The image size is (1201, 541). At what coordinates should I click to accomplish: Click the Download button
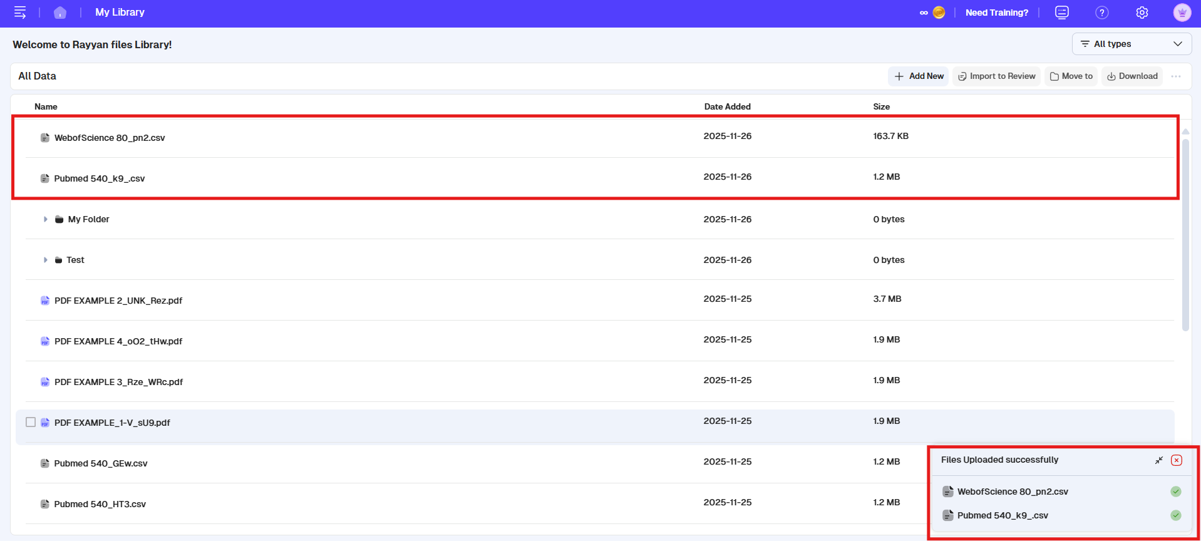(1132, 76)
